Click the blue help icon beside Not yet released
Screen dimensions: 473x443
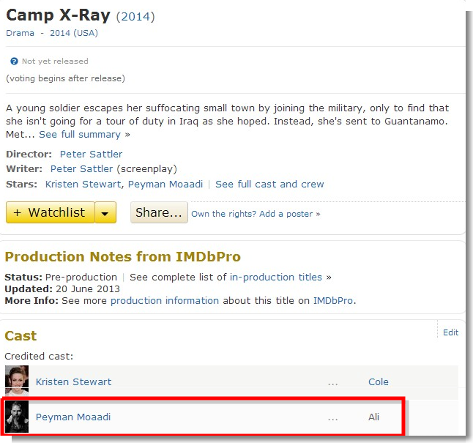point(14,62)
